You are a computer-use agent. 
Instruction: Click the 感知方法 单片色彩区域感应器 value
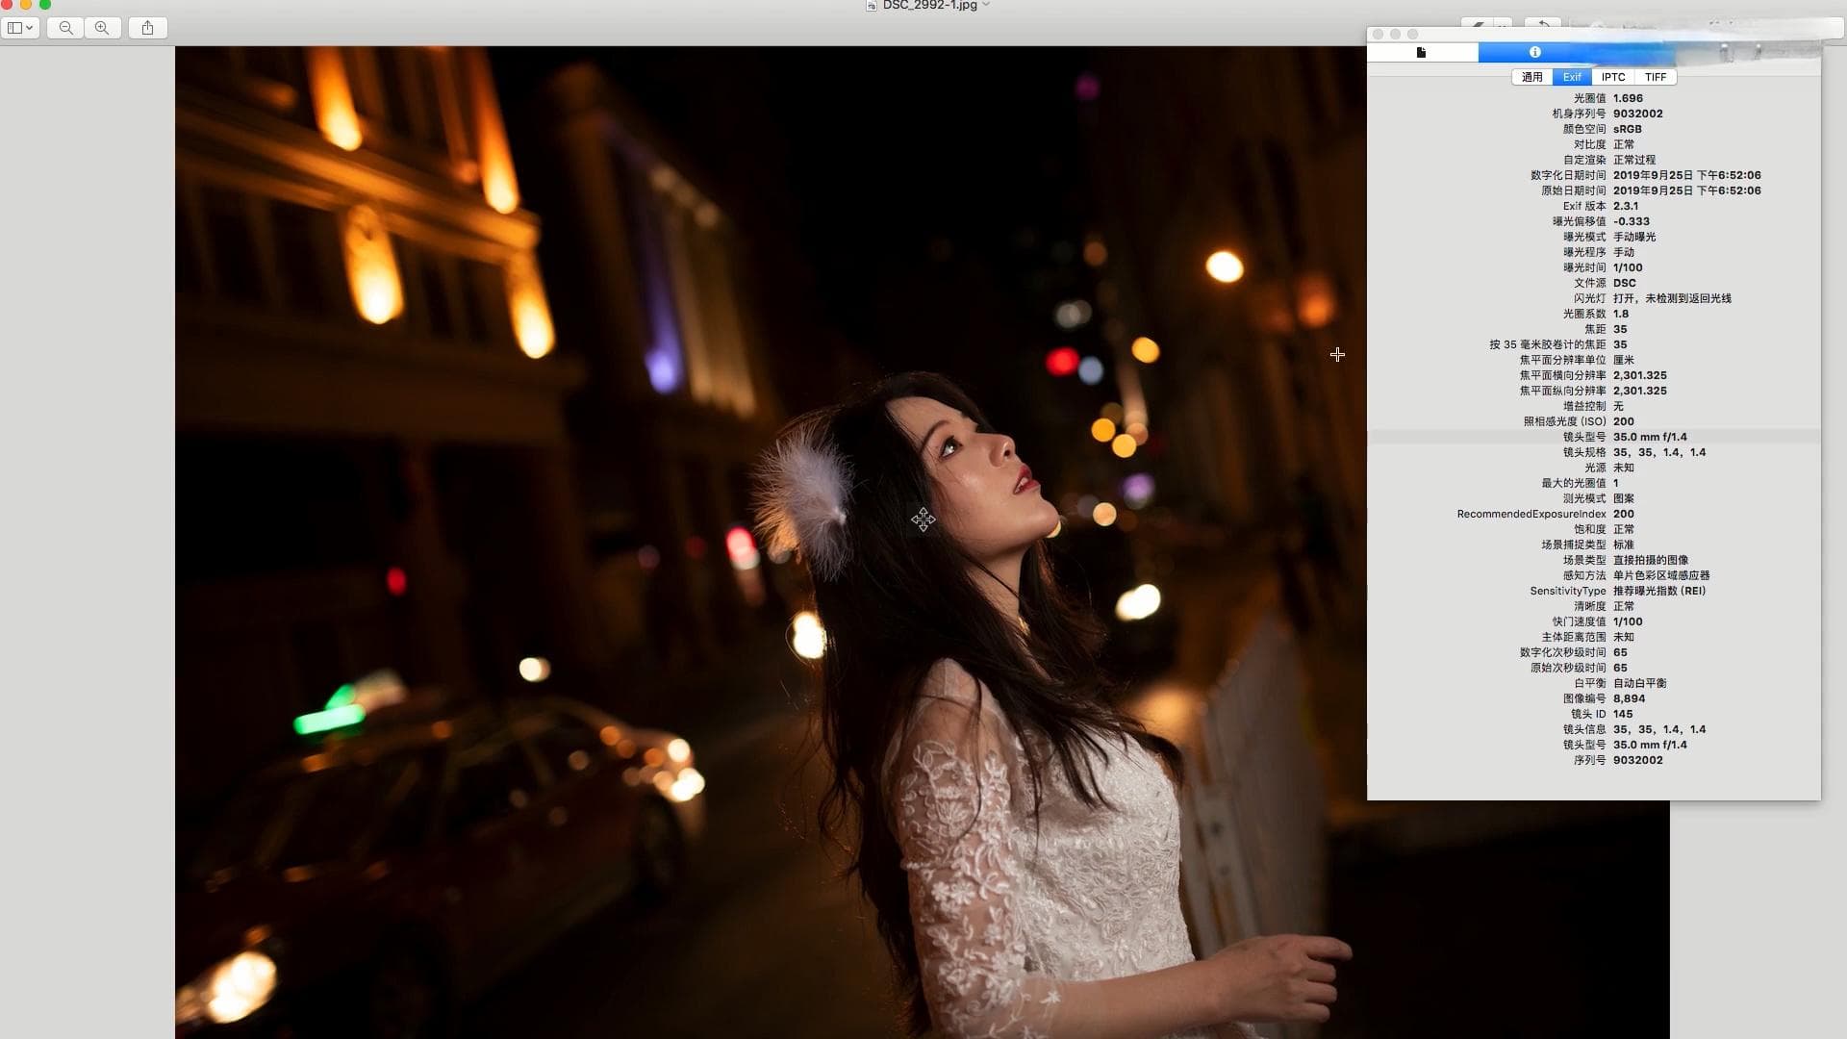pos(1661,575)
